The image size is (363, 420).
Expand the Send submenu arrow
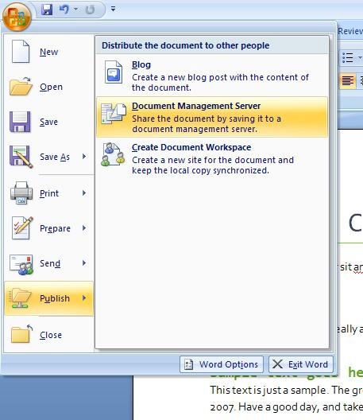click(x=84, y=263)
